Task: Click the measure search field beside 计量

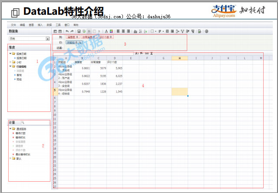Action: coord(35,123)
